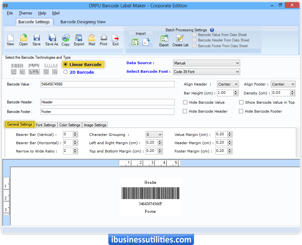Adjust Value Margin spinner
The height and width of the screenshot is (245, 302).
point(229,134)
